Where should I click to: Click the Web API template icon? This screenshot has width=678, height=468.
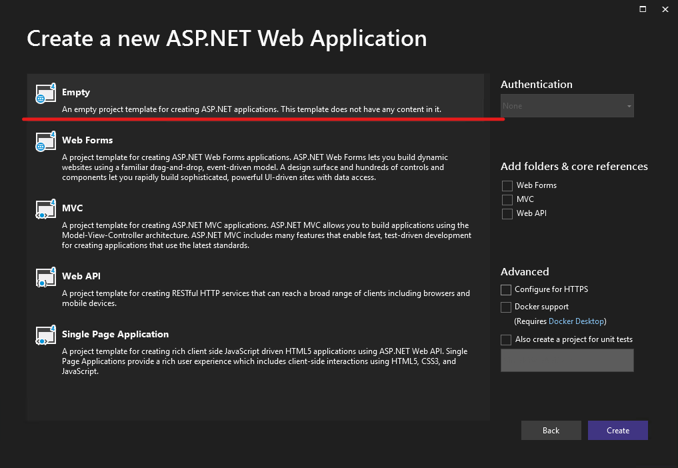point(46,277)
